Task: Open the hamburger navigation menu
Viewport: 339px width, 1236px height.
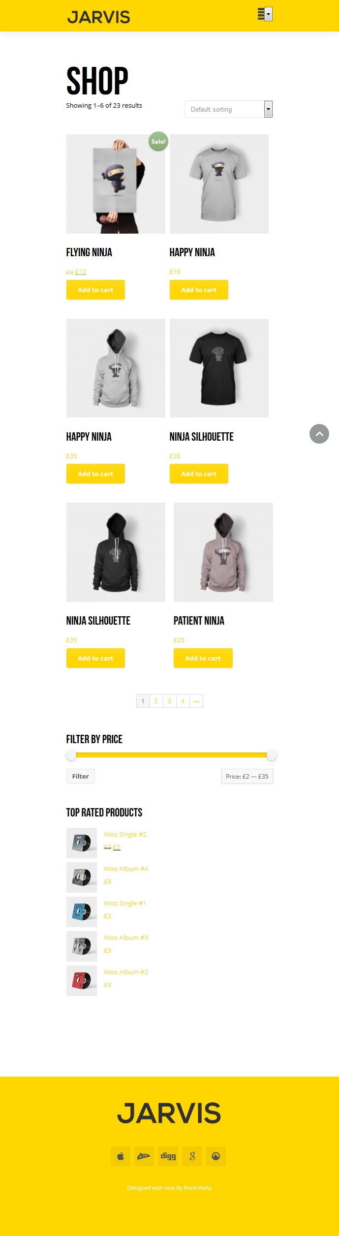Action: (x=261, y=14)
